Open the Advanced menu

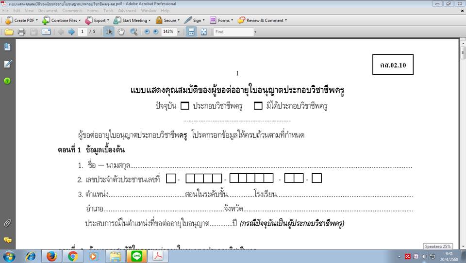tap(127, 10)
